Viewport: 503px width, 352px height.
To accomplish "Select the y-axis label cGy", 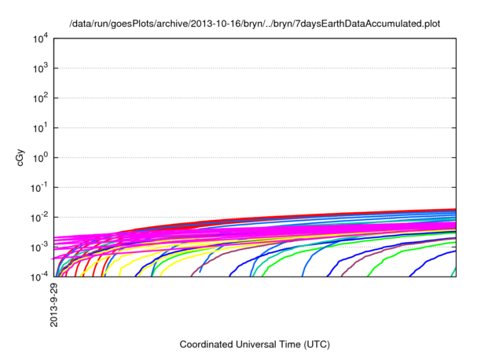I will (x=20, y=158).
